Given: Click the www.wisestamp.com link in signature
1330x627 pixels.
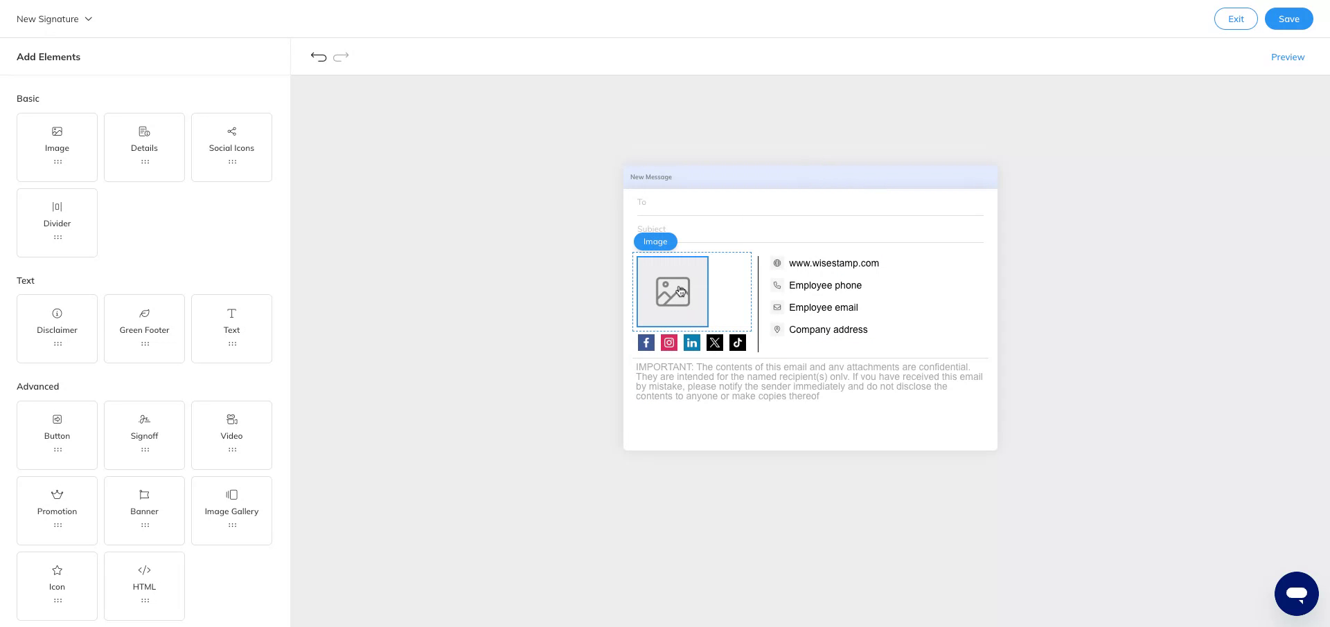Looking at the screenshot, I should coord(834,263).
